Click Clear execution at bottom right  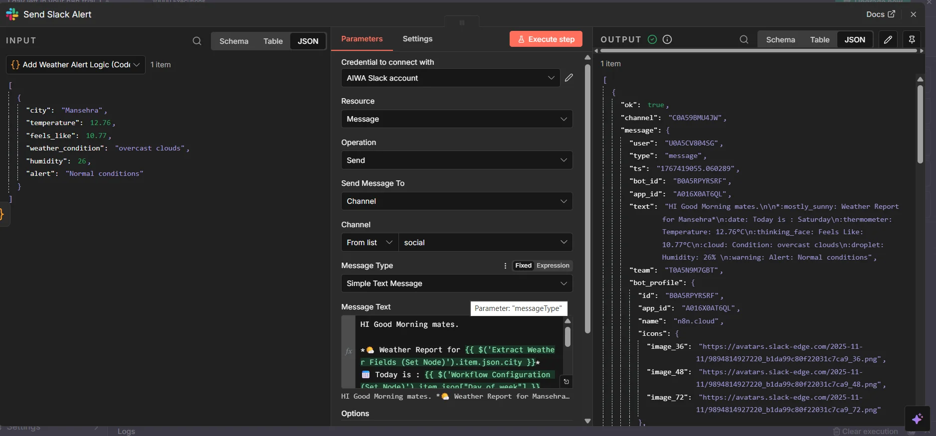[865, 432]
